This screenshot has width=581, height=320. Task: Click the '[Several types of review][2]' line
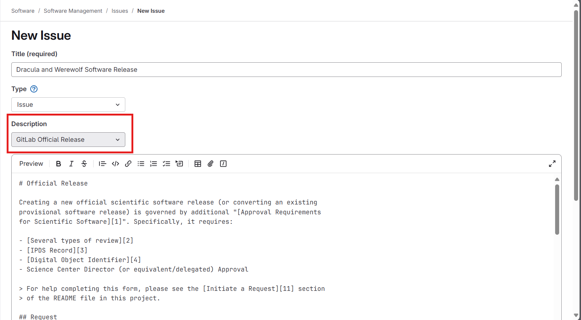[x=76, y=241]
